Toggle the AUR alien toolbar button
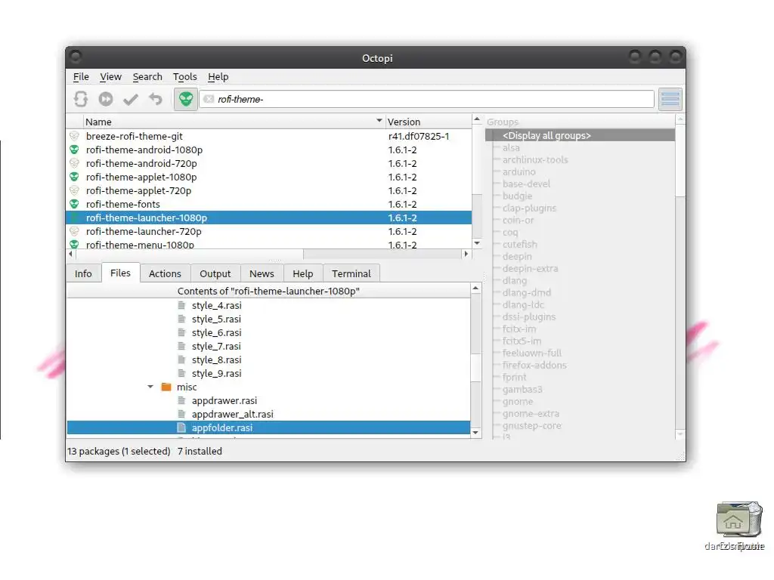Viewport: 774px width, 580px height. pyautogui.click(x=186, y=99)
